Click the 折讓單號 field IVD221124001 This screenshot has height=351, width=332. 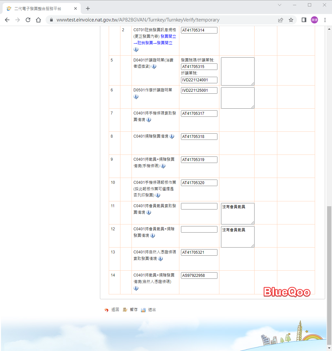199,80
